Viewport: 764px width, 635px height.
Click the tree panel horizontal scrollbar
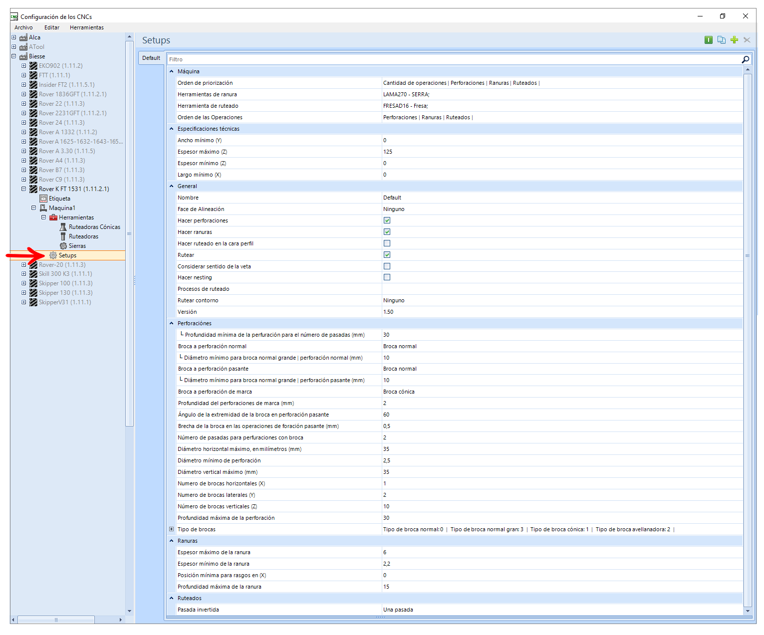[x=56, y=620]
